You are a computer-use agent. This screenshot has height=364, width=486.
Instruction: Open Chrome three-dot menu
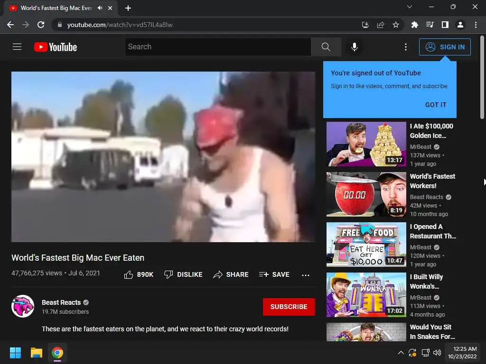point(476,25)
